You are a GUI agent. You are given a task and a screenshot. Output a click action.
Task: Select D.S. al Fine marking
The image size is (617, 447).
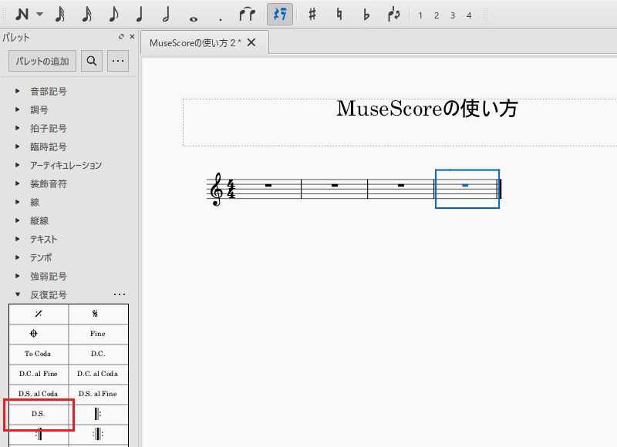[99, 394]
